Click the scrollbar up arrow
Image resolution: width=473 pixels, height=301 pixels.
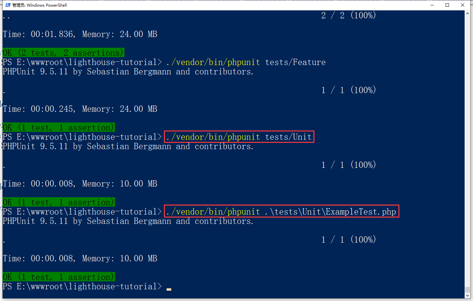[x=467, y=13]
